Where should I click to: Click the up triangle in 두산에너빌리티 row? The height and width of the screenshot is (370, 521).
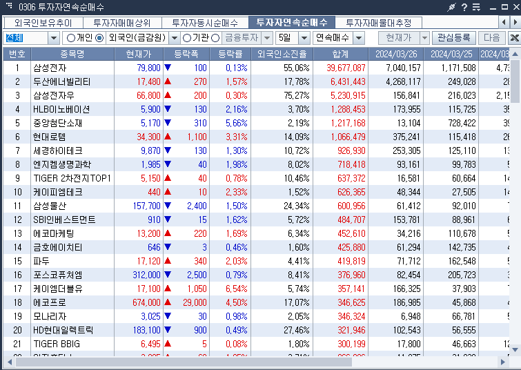tap(168, 81)
